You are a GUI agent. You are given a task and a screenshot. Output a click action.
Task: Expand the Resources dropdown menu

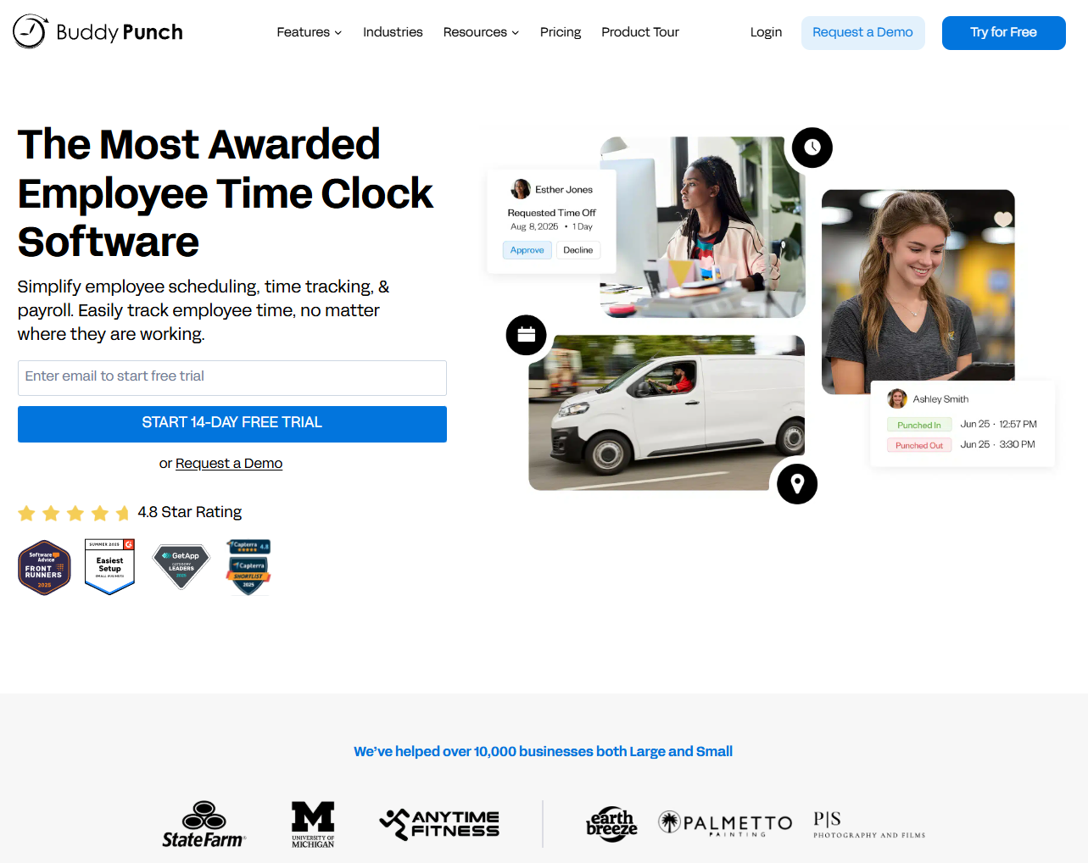coord(481,32)
